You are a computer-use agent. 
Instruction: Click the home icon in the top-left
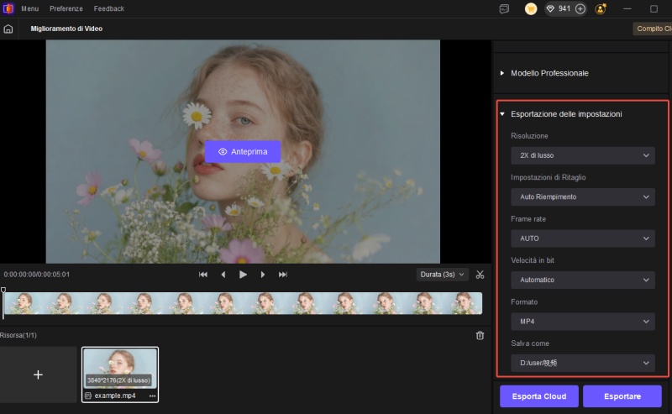click(x=8, y=29)
